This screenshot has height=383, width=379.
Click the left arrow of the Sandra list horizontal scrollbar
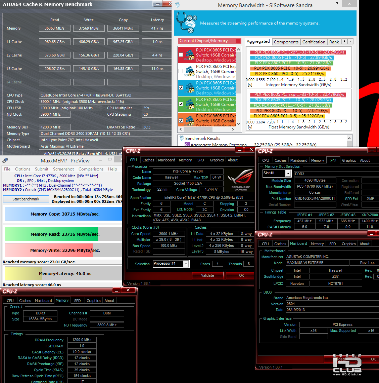point(181,129)
